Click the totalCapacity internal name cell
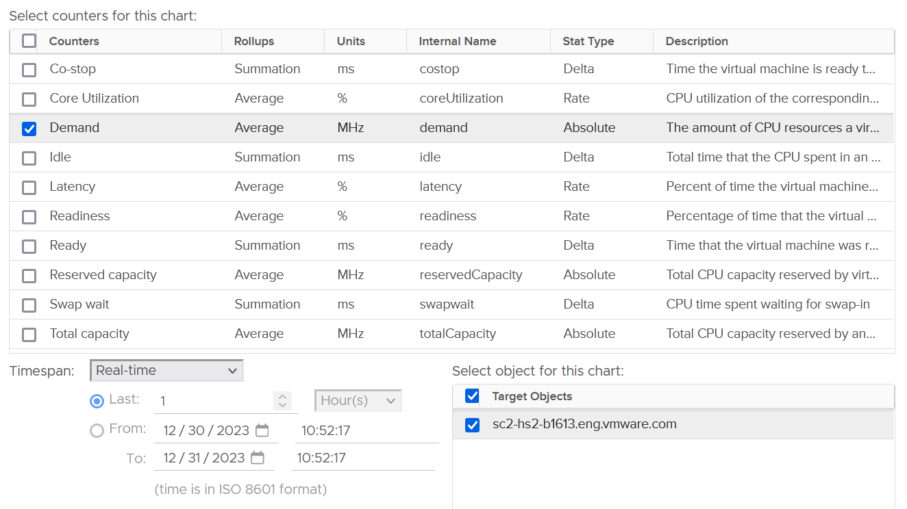Screen dimensions: 907x509 (x=458, y=334)
